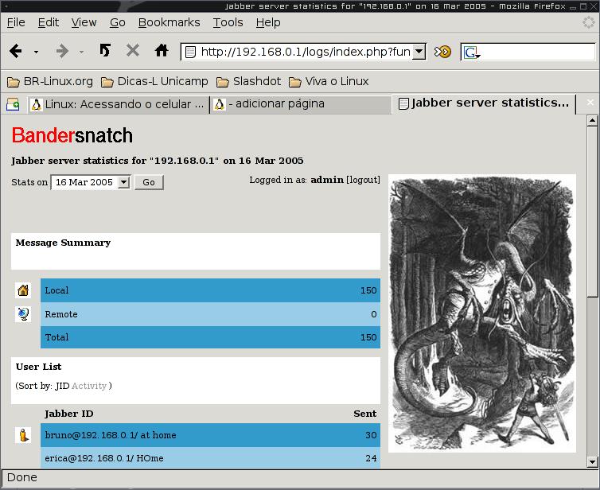Click the vertical scrollbar thumb
The width and height of the screenshot is (600, 490).
pyautogui.click(x=592, y=211)
